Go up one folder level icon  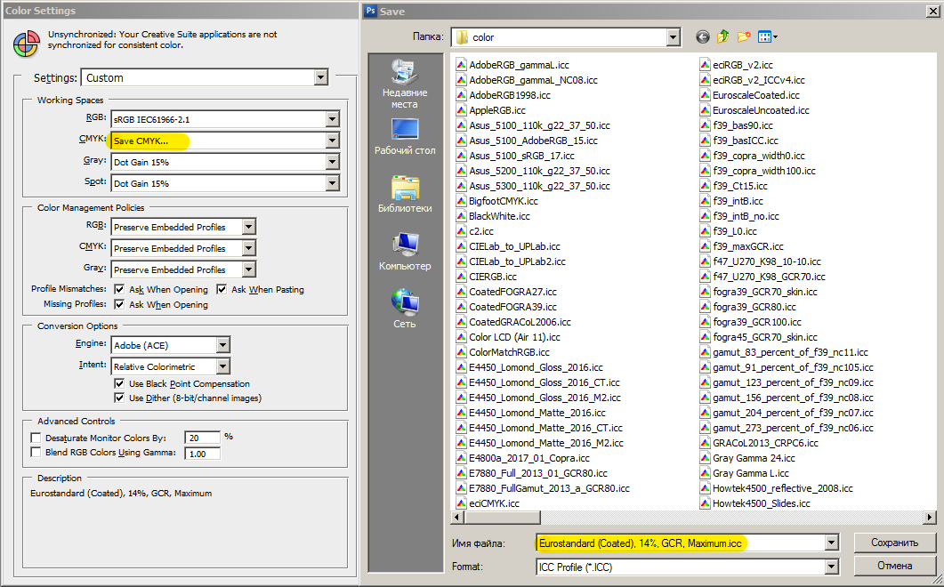pyautogui.click(x=723, y=36)
